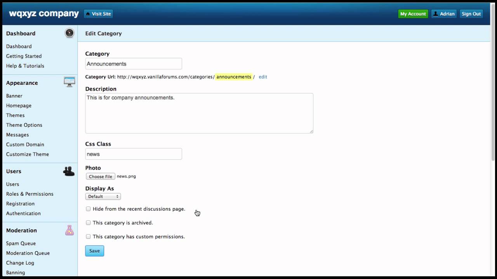Go to Banner settings
The height and width of the screenshot is (279, 497).
pyautogui.click(x=14, y=96)
